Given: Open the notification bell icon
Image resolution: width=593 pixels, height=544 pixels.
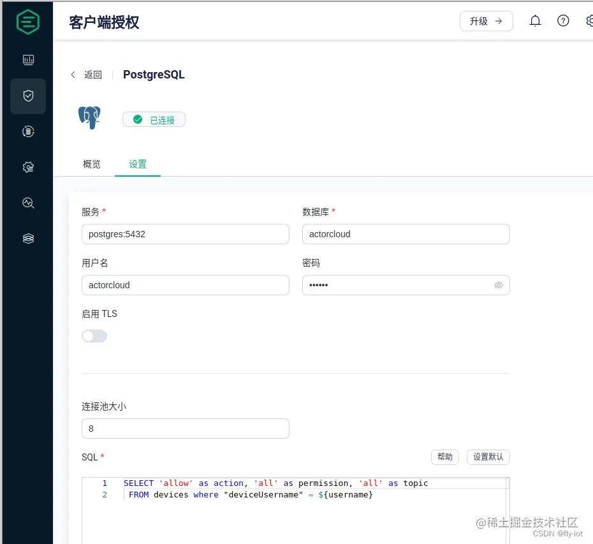Looking at the screenshot, I should click(535, 20).
